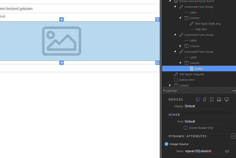Expand the Column below Button: btn1

tap(170, 85)
